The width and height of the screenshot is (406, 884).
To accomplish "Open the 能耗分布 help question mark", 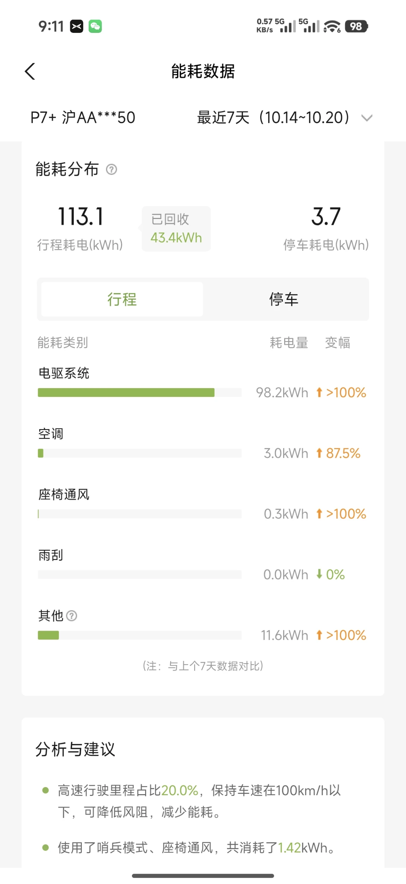I will coord(111,169).
